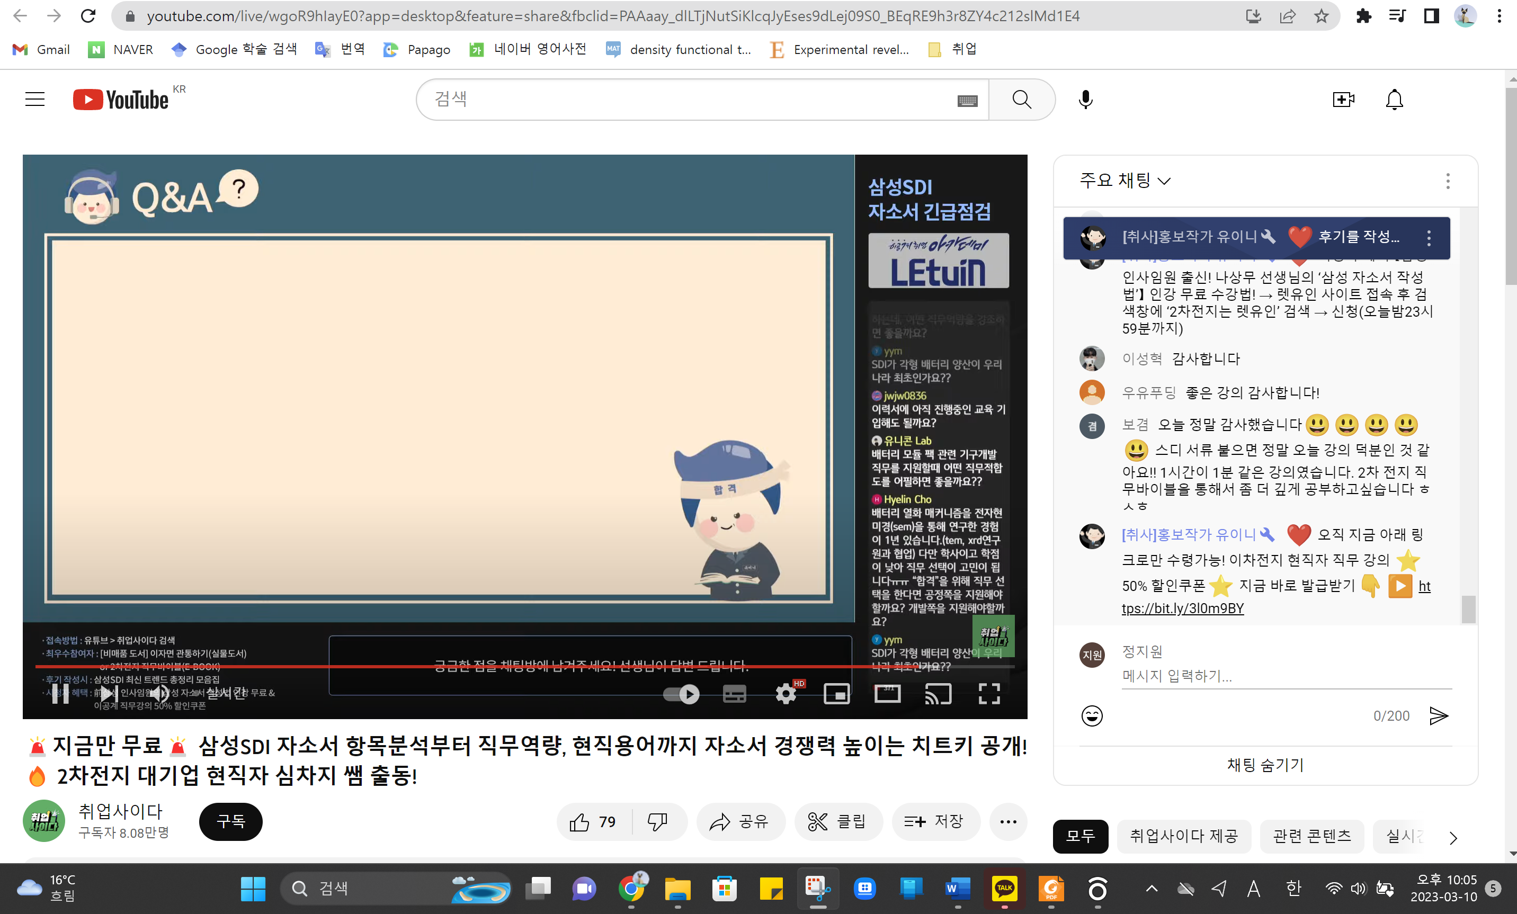Enter fullscreen mode
Viewport: 1517px width, 914px height.
[x=989, y=694]
